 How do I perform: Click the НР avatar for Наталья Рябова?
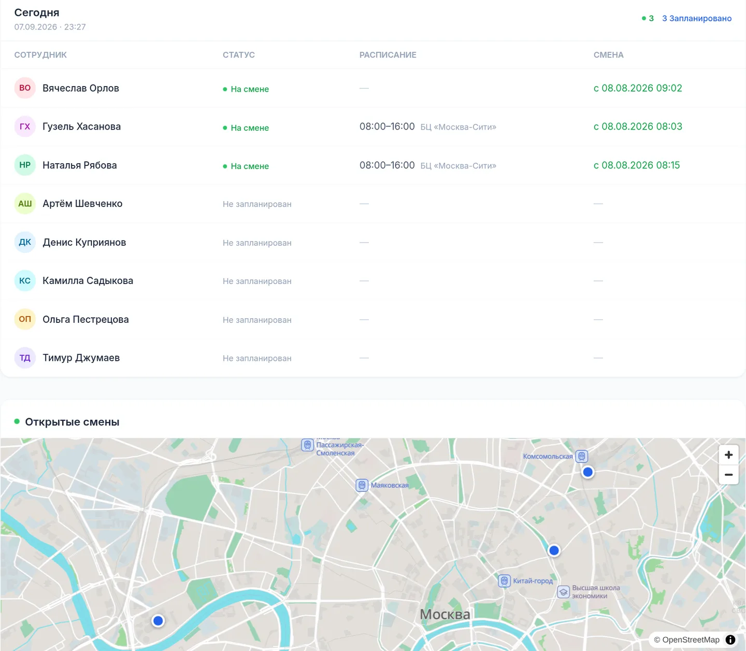tap(25, 165)
